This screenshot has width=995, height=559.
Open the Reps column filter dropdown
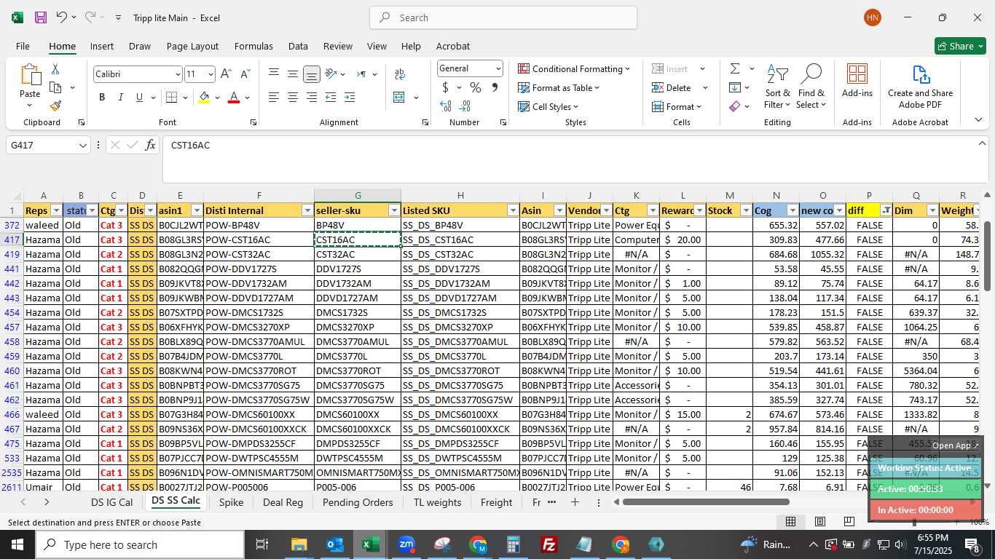pyautogui.click(x=55, y=210)
